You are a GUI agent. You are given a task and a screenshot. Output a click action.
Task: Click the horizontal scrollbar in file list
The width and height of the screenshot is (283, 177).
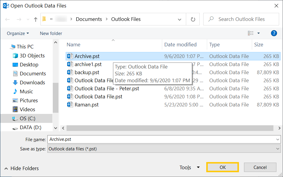coord(170,128)
